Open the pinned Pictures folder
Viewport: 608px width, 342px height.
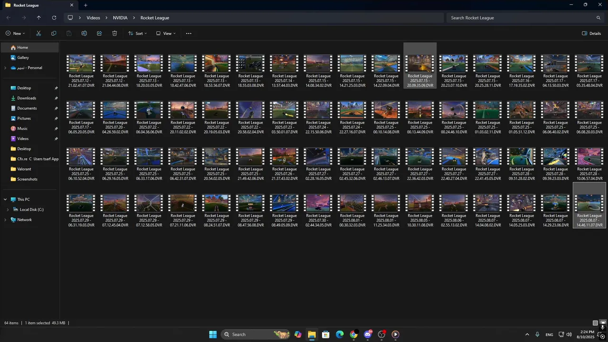pyautogui.click(x=30, y=118)
